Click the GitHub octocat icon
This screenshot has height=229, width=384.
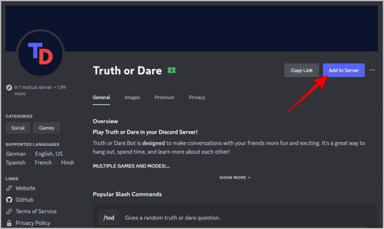pyautogui.click(x=9, y=200)
